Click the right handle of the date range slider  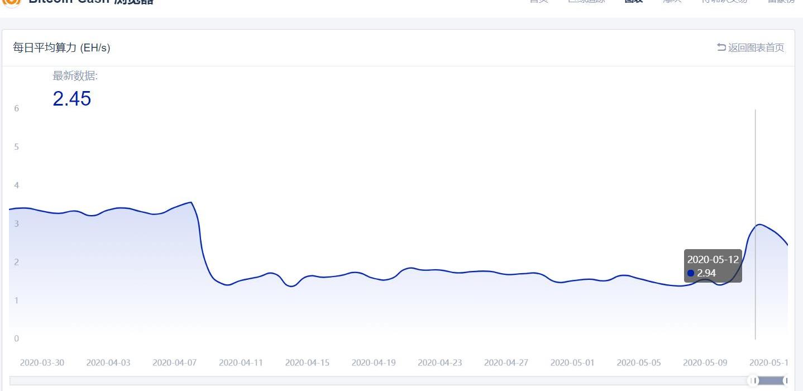[x=786, y=380]
